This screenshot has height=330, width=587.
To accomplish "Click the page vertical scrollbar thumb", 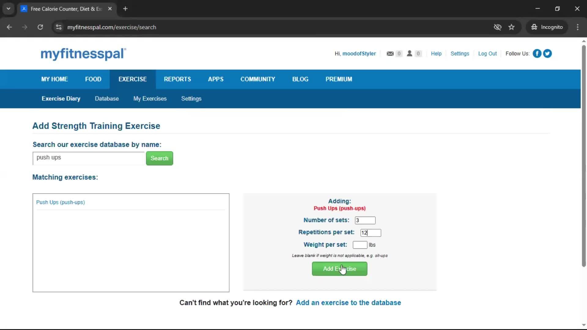I will click(584, 156).
